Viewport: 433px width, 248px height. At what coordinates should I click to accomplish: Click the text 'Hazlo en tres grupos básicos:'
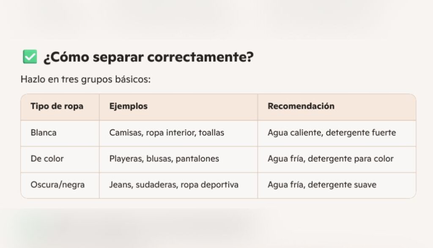(x=85, y=80)
